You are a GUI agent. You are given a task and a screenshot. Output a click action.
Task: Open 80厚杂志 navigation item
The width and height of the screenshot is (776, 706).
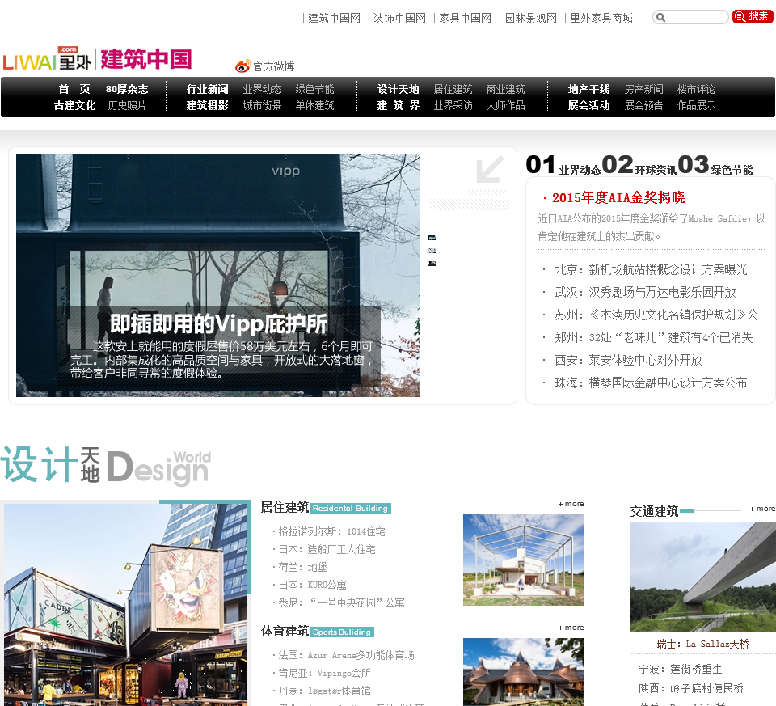coord(127,89)
